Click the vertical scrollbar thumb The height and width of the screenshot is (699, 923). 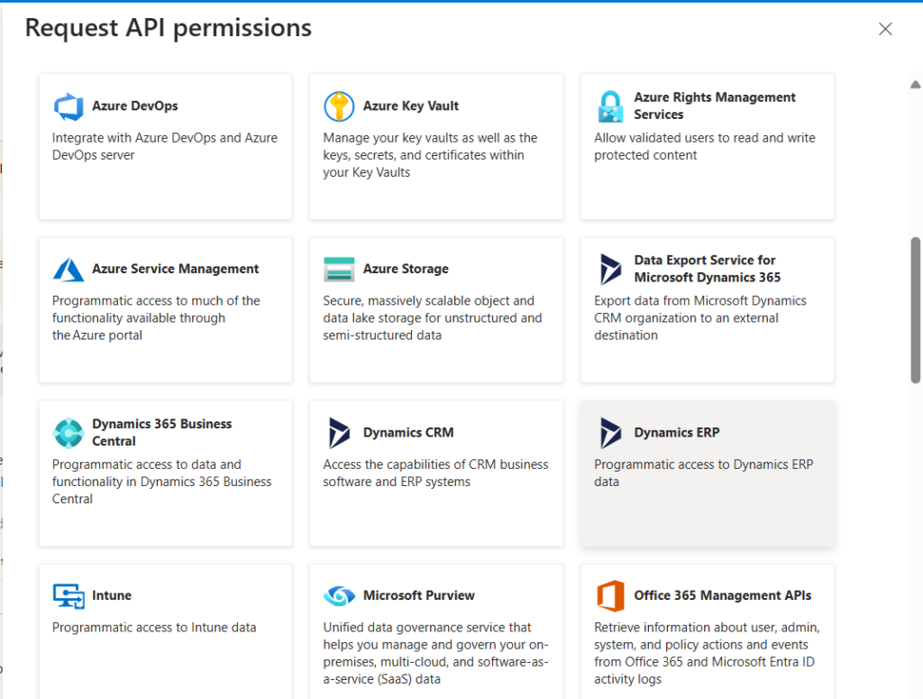915,310
